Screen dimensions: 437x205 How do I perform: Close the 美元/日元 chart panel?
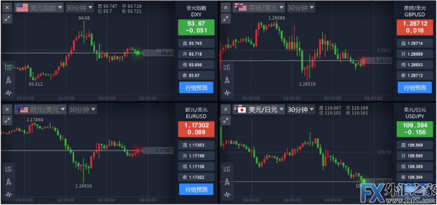click(226, 109)
